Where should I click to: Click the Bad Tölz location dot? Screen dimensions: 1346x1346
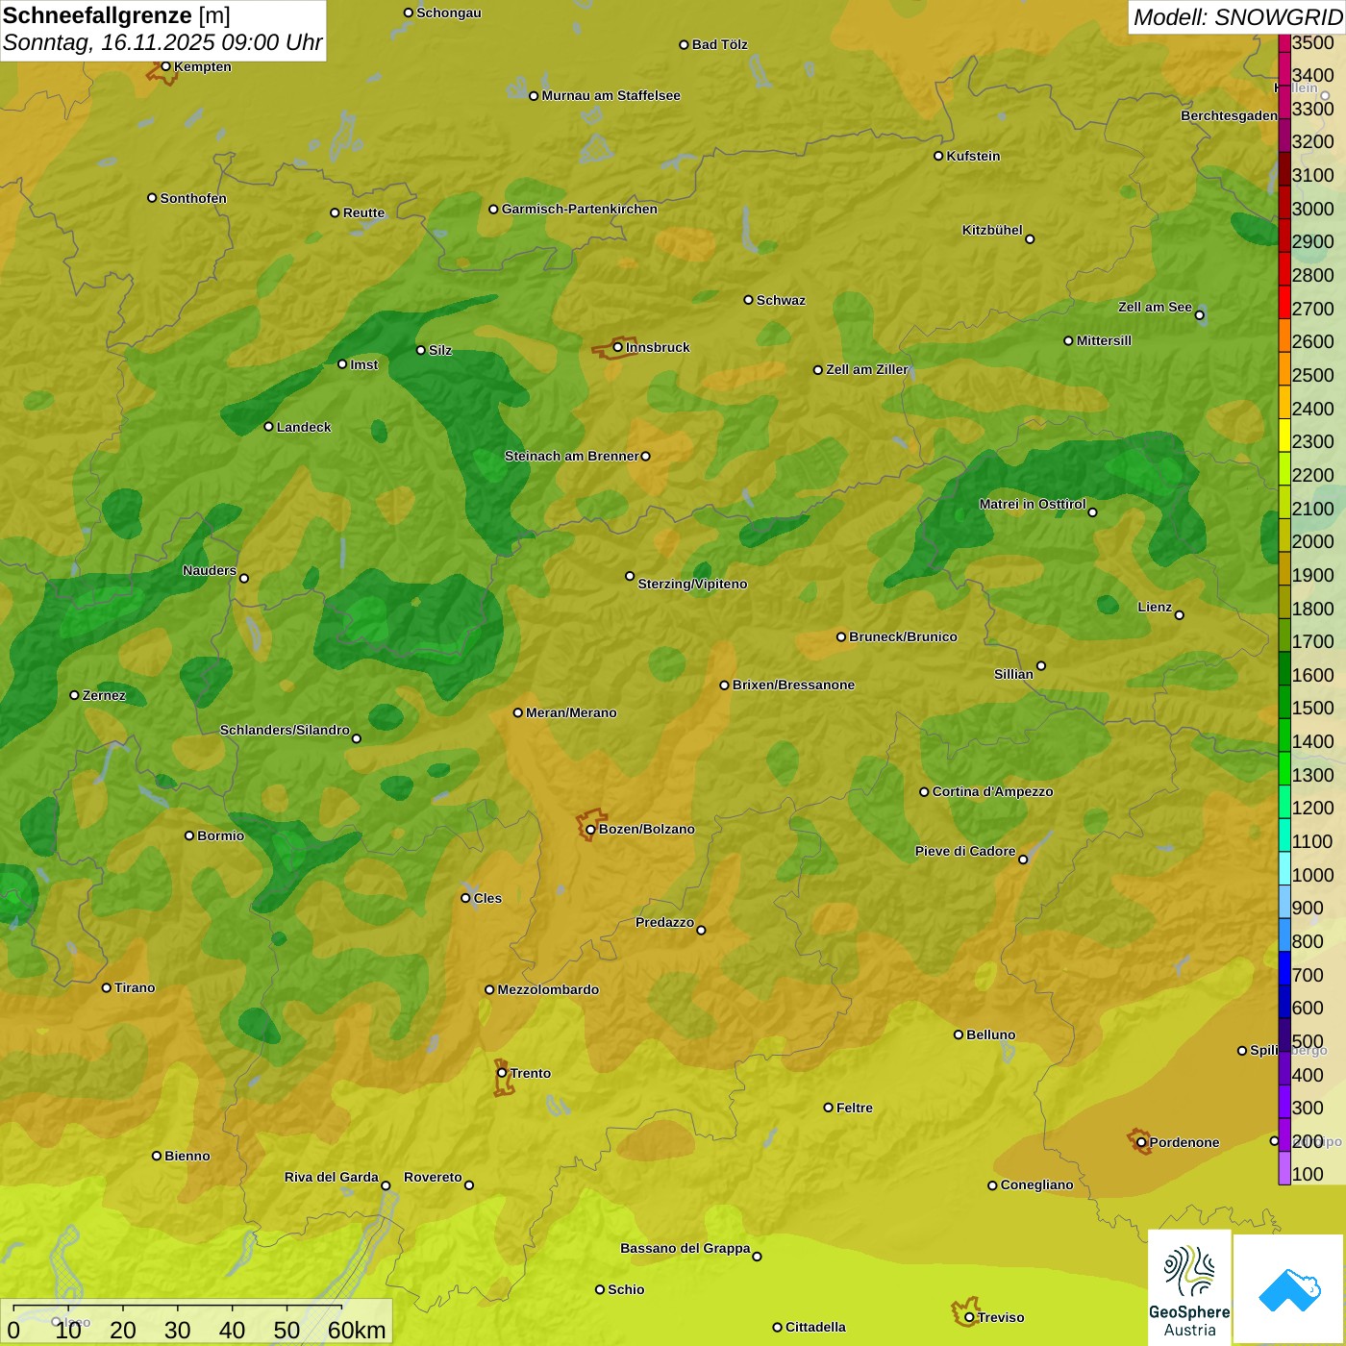click(684, 44)
